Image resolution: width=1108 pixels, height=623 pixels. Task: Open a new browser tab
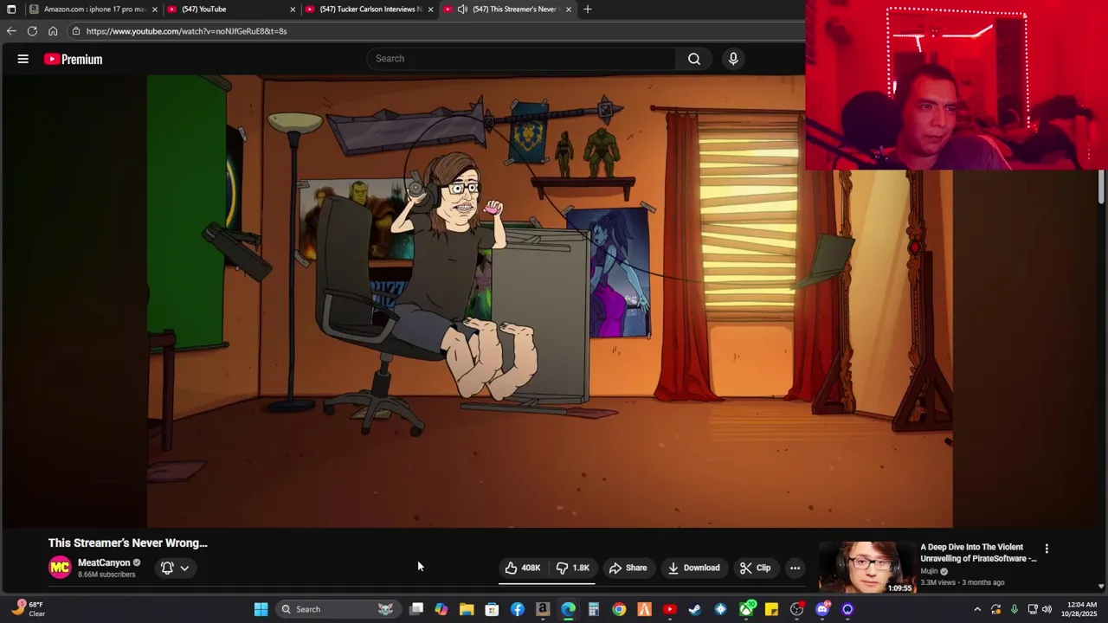coord(588,10)
